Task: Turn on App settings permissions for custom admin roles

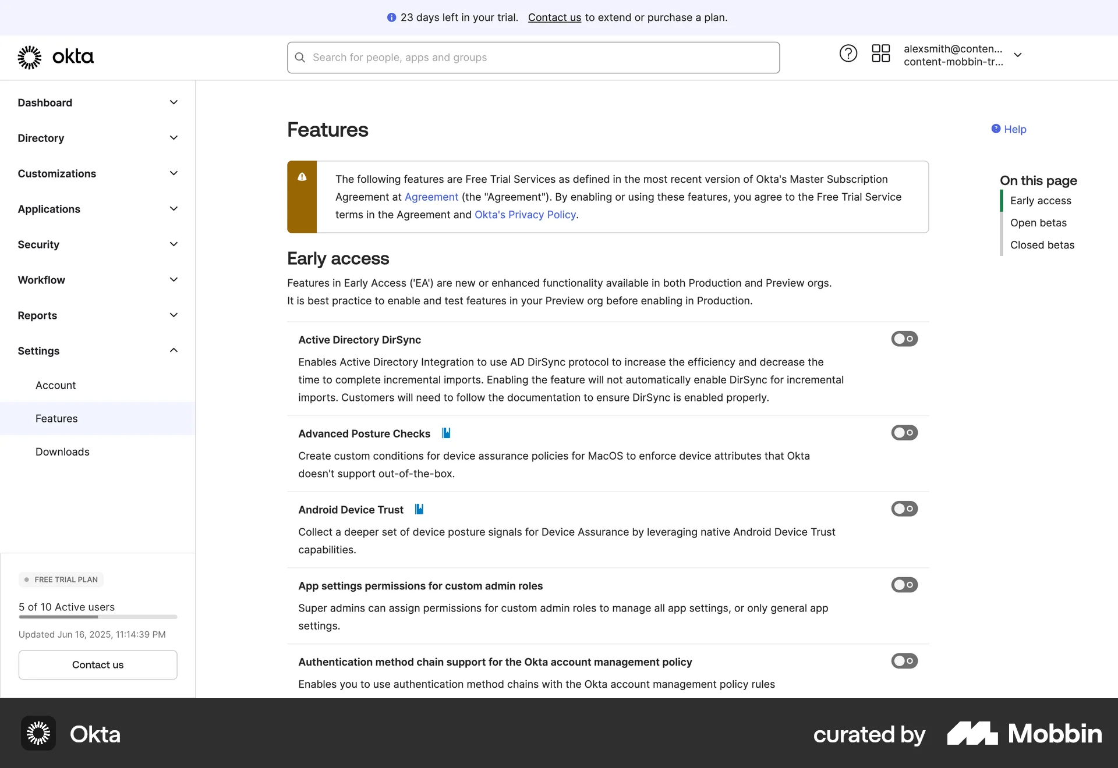Action: [904, 585]
